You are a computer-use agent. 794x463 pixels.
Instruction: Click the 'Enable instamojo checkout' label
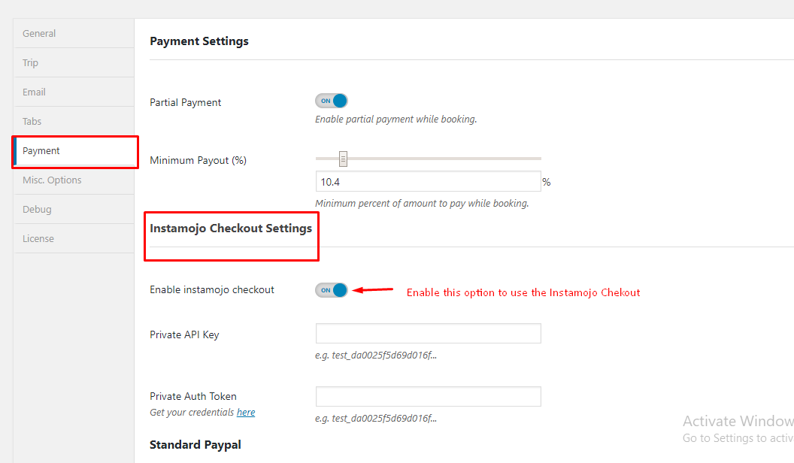coord(212,290)
